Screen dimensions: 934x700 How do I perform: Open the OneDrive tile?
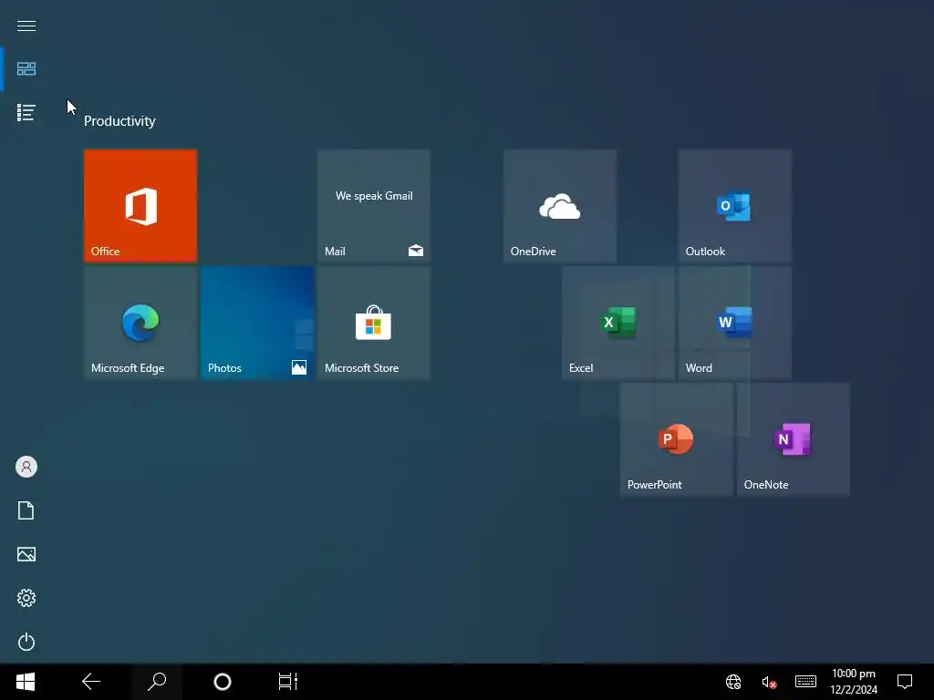pyautogui.click(x=560, y=206)
